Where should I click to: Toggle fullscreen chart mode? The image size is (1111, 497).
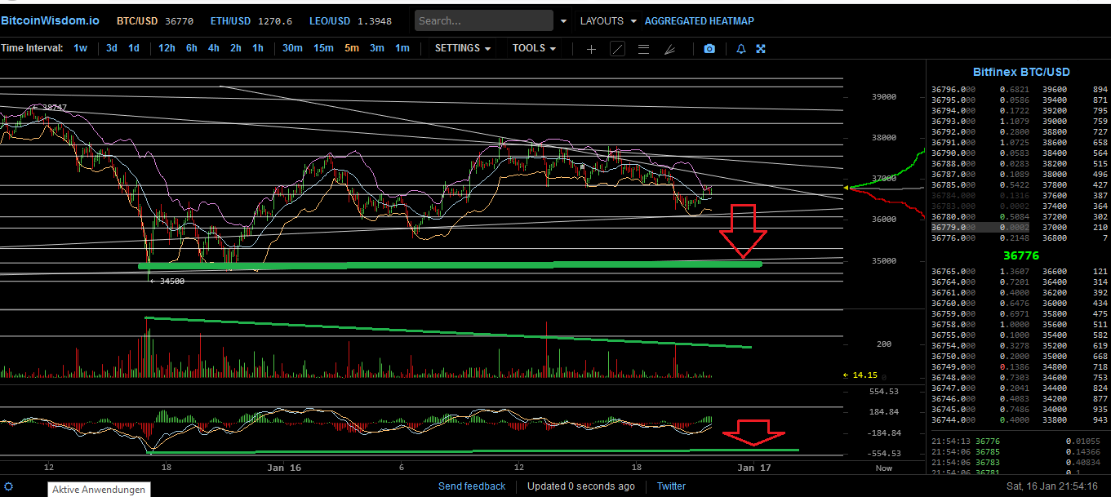pyautogui.click(x=761, y=49)
